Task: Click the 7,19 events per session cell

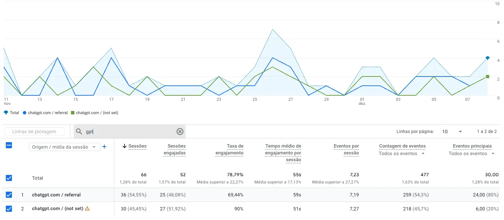Action: point(354,195)
